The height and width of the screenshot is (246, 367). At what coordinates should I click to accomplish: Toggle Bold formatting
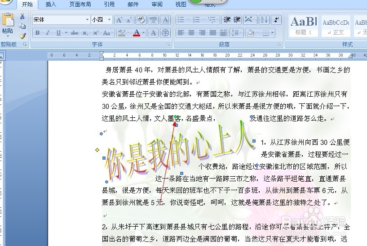37,33
